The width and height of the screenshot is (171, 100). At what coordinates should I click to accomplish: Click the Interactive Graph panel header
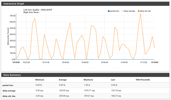(85, 4)
